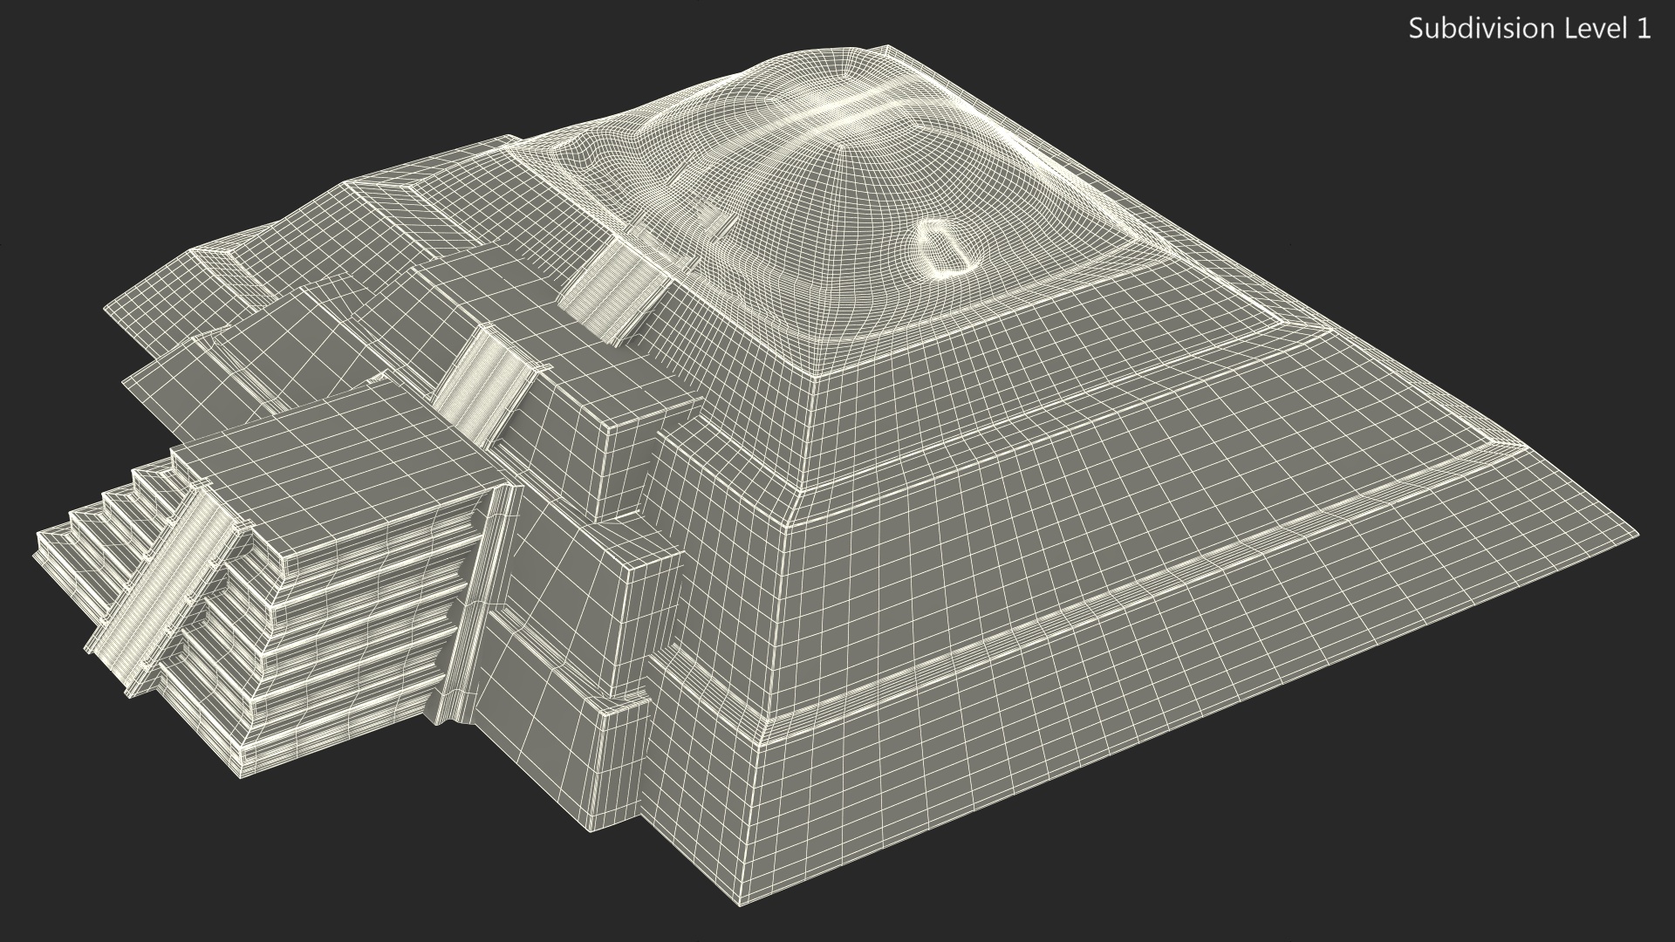The height and width of the screenshot is (942, 1675).
Task: Click the Subdivision Level 1 label
Action: tap(1529, 29)
